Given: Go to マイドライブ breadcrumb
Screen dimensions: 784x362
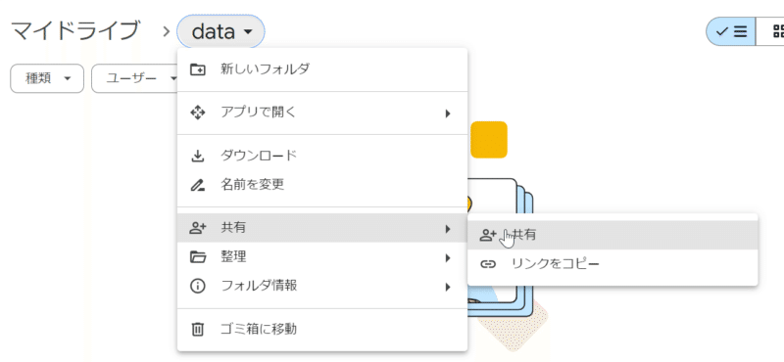Looking at the screenshot, I should click(74, 31).
